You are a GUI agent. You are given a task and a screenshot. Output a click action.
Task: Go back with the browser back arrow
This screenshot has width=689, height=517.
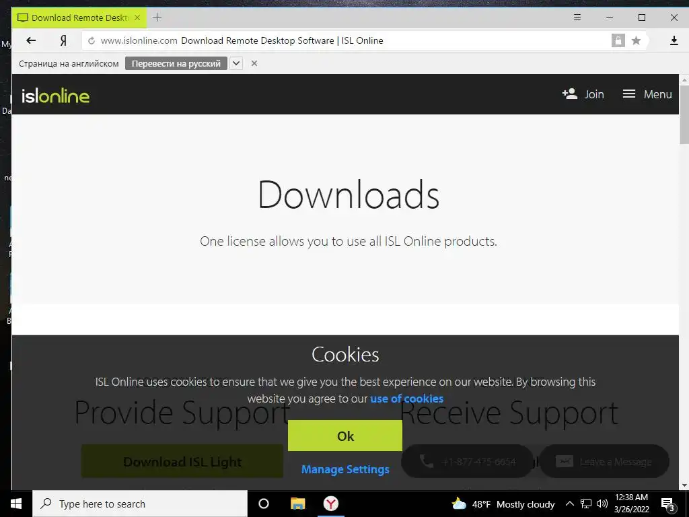31,40
